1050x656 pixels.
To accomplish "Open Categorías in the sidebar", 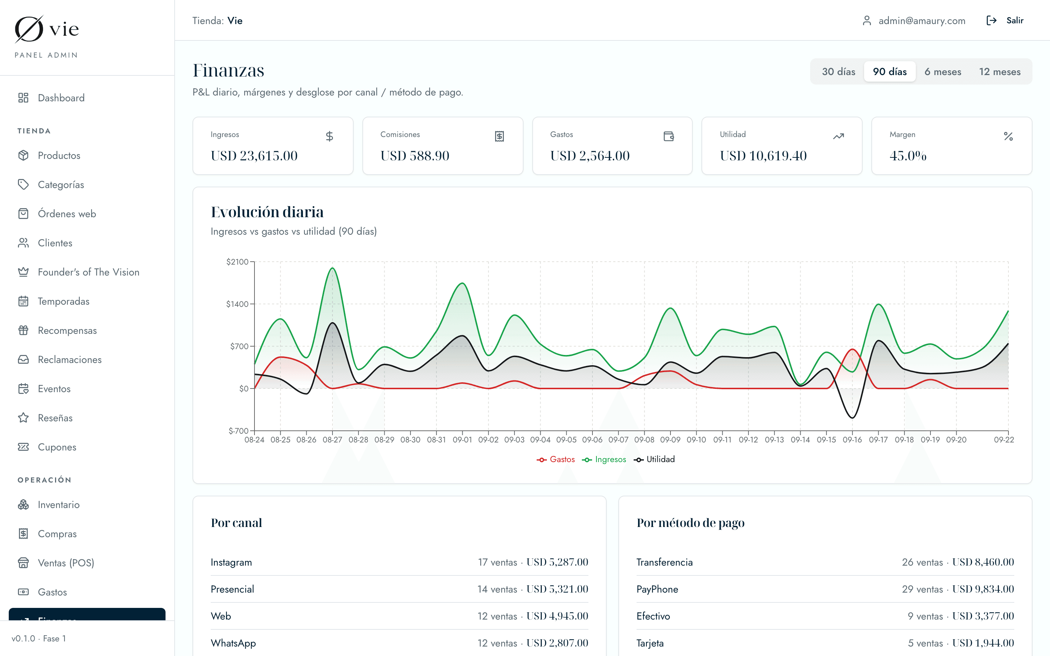I will 87,184.
